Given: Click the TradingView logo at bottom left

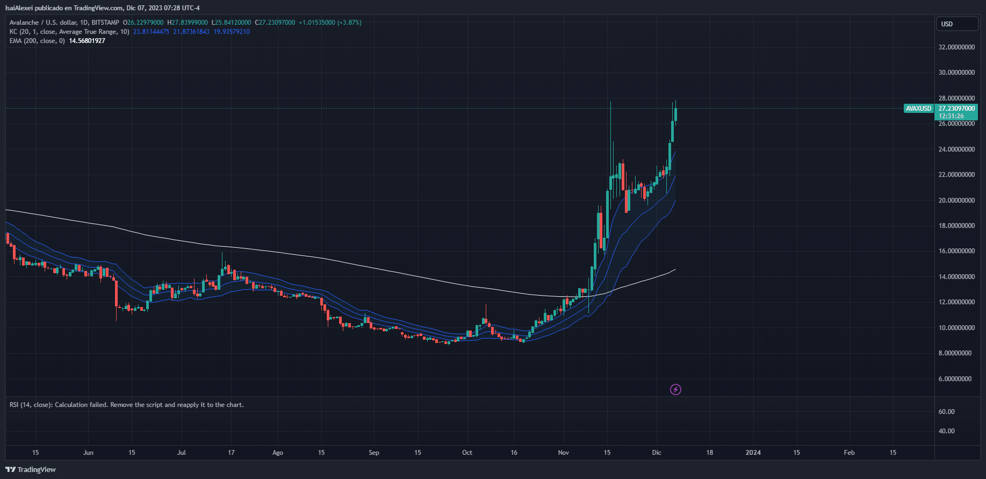Looking at the screenshot, I should coord(31,469).
